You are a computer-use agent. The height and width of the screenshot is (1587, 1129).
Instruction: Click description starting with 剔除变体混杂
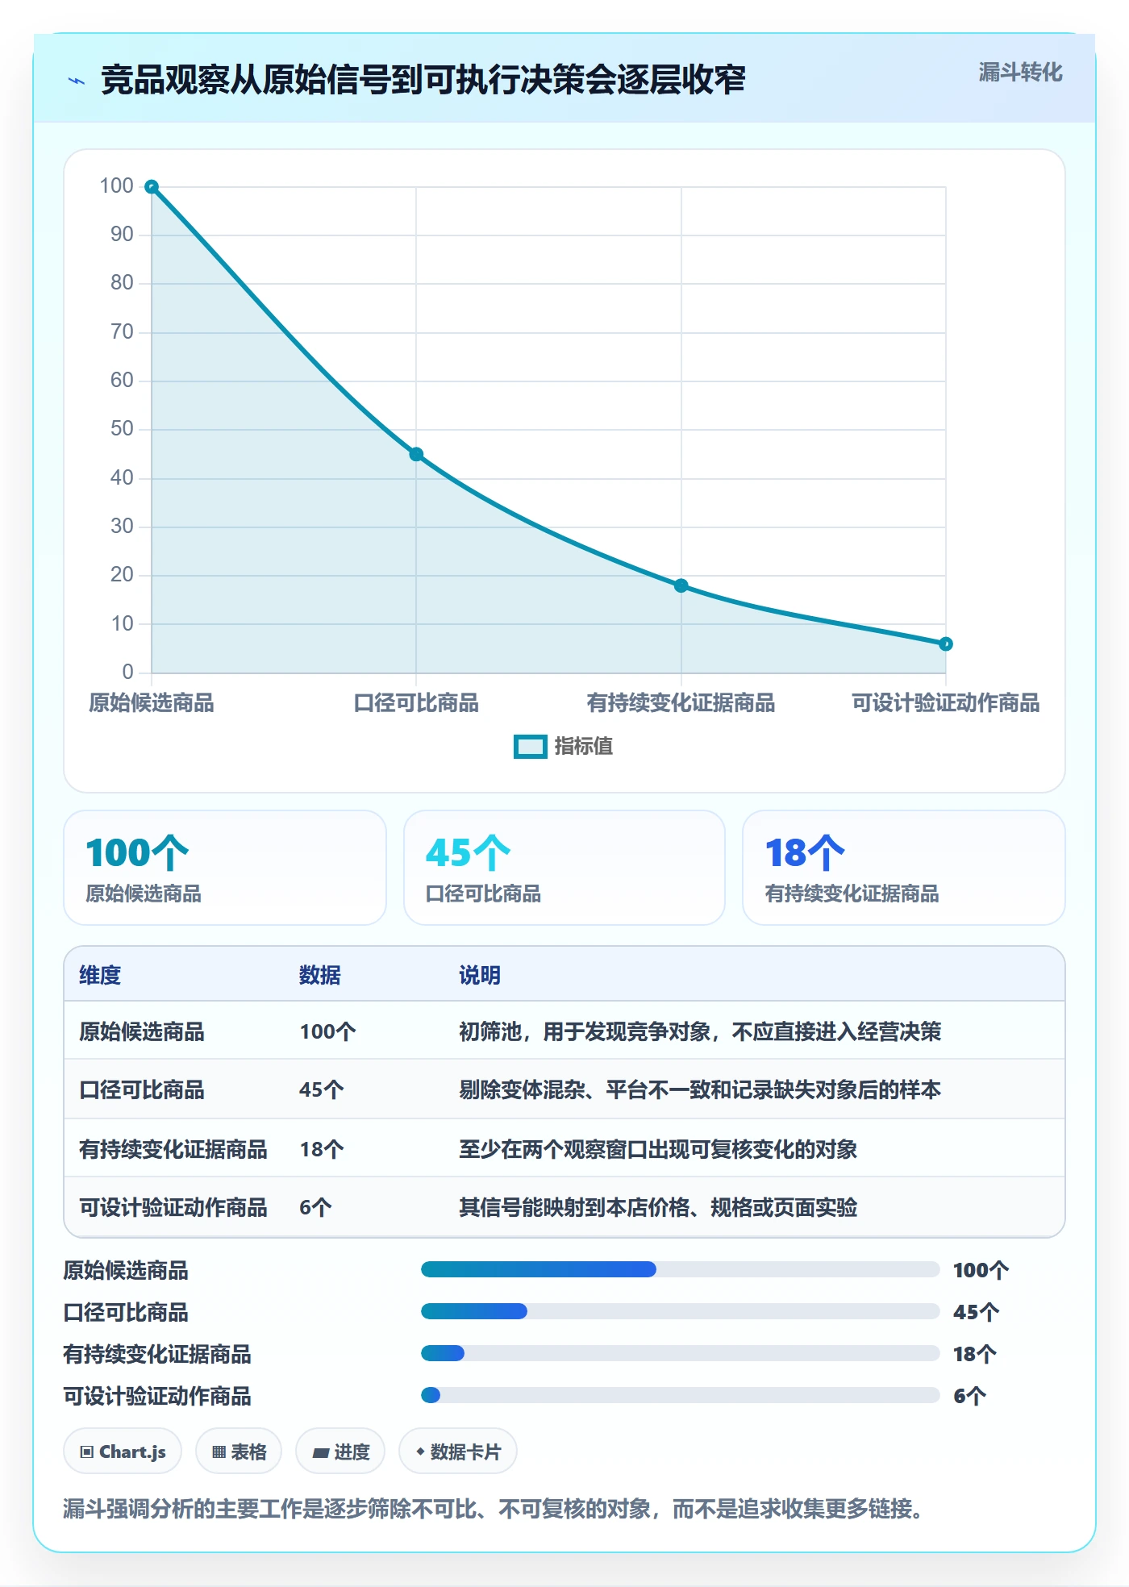pyautogui.click(x=700, y=1090)
